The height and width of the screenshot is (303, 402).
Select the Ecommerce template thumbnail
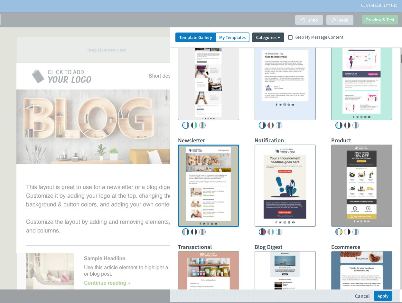[x=362, y=270]
